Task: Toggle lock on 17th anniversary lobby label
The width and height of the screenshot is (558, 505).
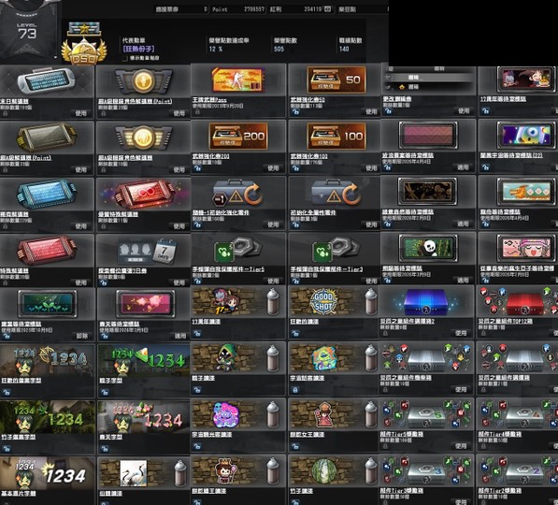Action: point(485,110)
